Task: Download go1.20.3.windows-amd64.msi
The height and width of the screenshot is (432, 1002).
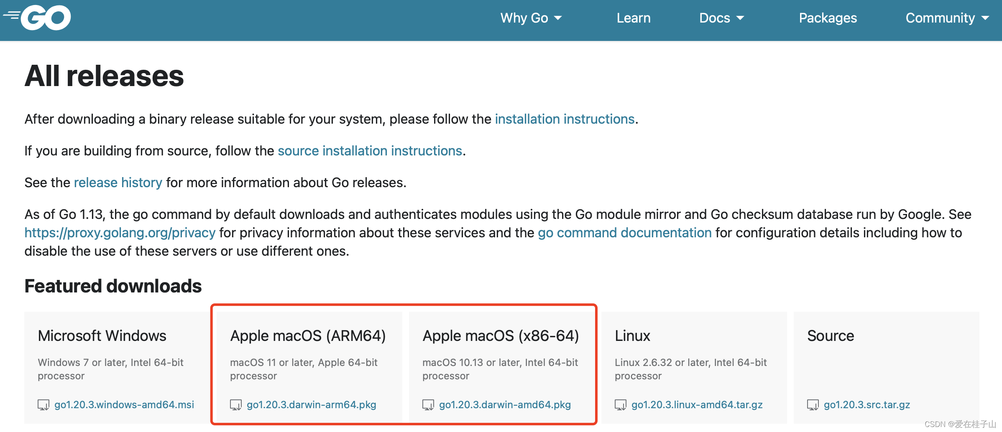Action: pyautogui.click(x=124, y=405)
